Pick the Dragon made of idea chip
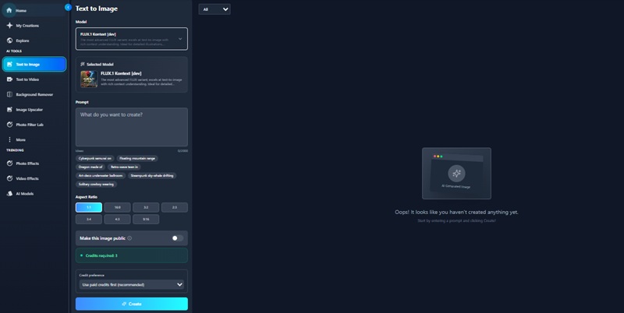 90,167
